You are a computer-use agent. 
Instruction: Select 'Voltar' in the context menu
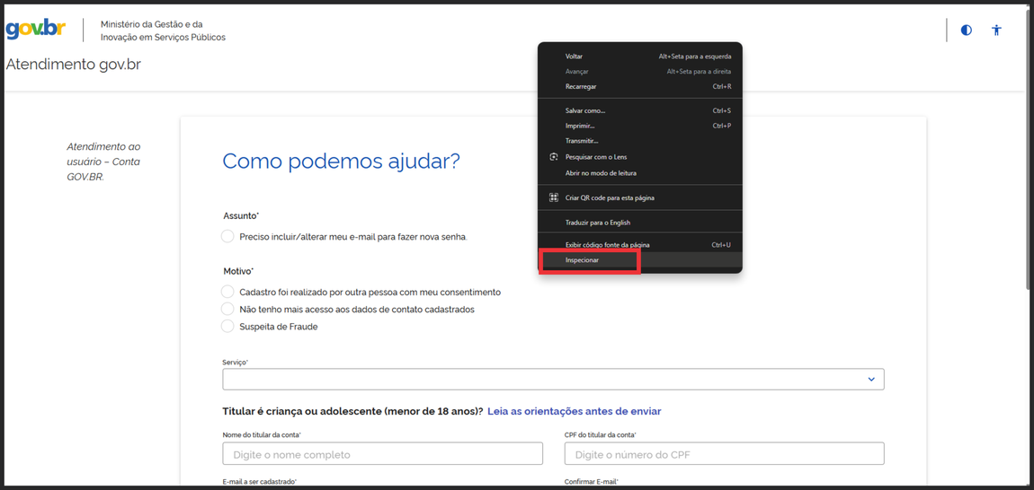click(x=574, y=57)
